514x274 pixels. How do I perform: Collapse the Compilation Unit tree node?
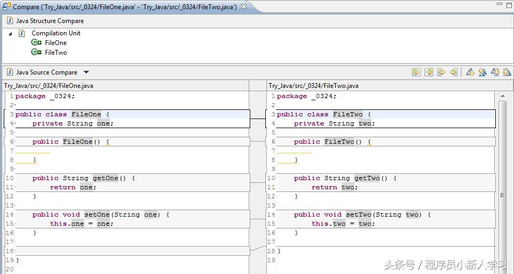coord(11,33)
